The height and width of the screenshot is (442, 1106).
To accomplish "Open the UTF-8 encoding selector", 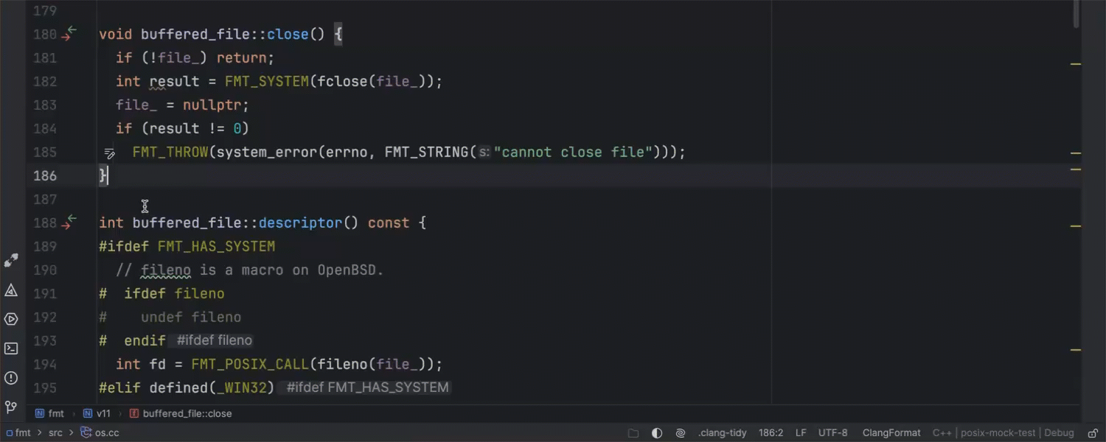I will point(832,433).
